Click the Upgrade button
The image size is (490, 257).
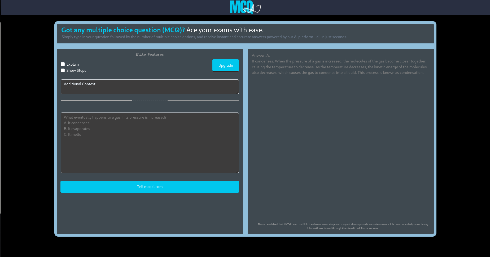[x=225, y=65]
